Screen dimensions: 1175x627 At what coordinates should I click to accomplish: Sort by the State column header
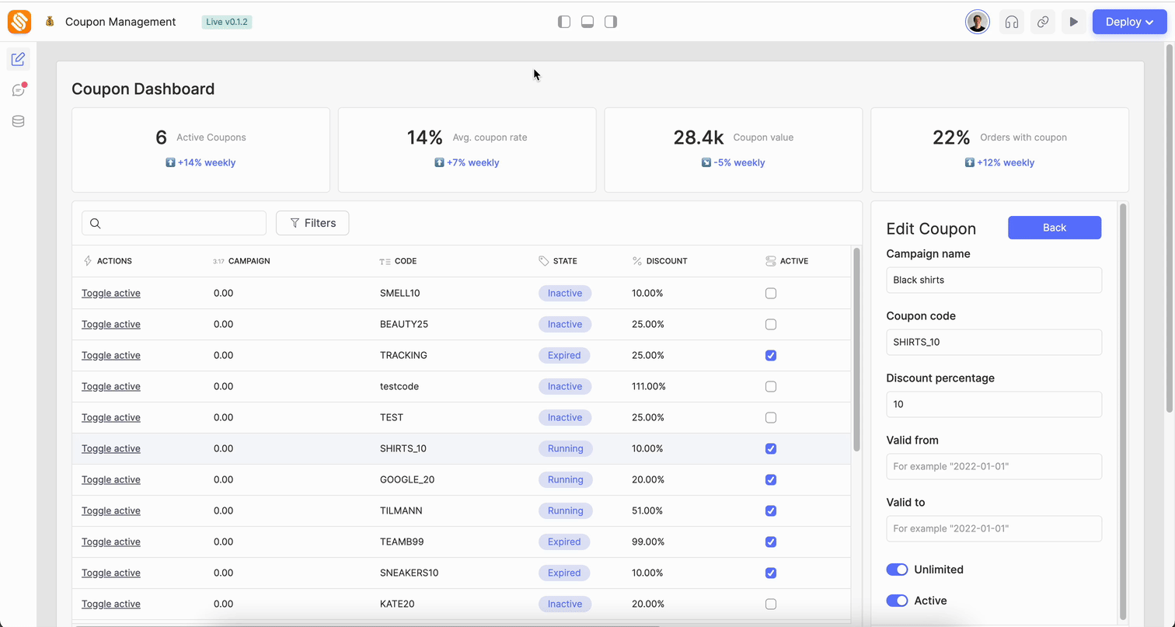[x=564, y=261]
